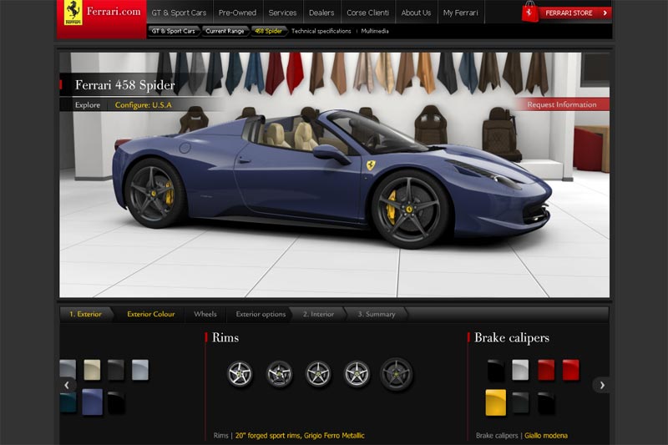Go to previous exterior colour set
Viewport: 668px width, 445px height.
[67, 385]
